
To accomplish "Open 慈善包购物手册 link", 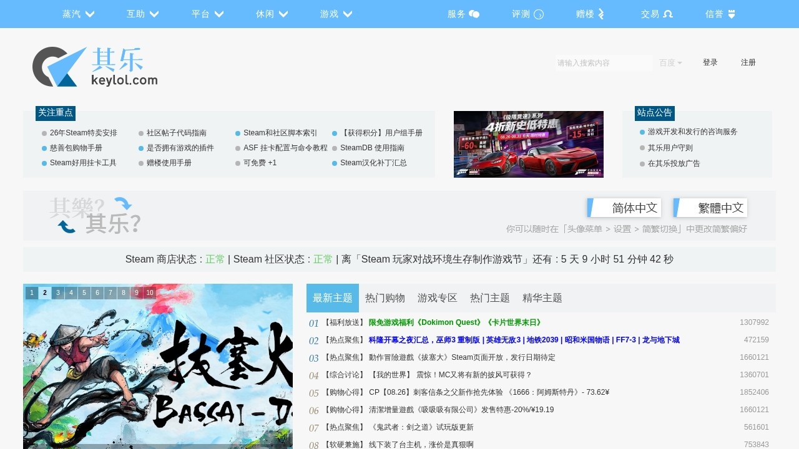I will [x=76, y=148].
